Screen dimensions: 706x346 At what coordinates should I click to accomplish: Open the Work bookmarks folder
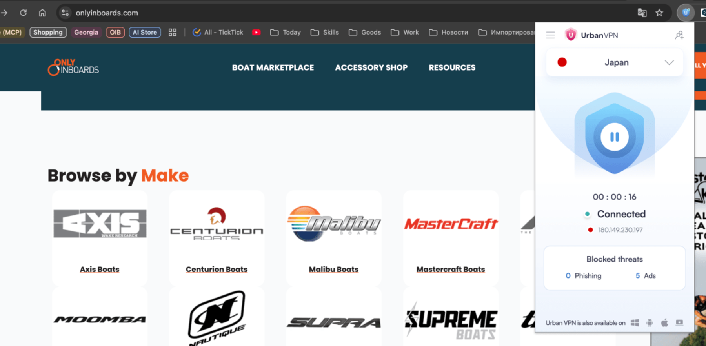point(405,33)
